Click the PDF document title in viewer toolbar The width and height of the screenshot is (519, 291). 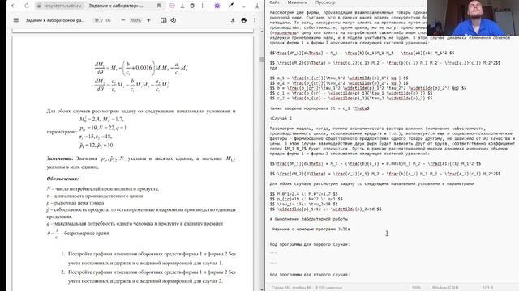55,20
